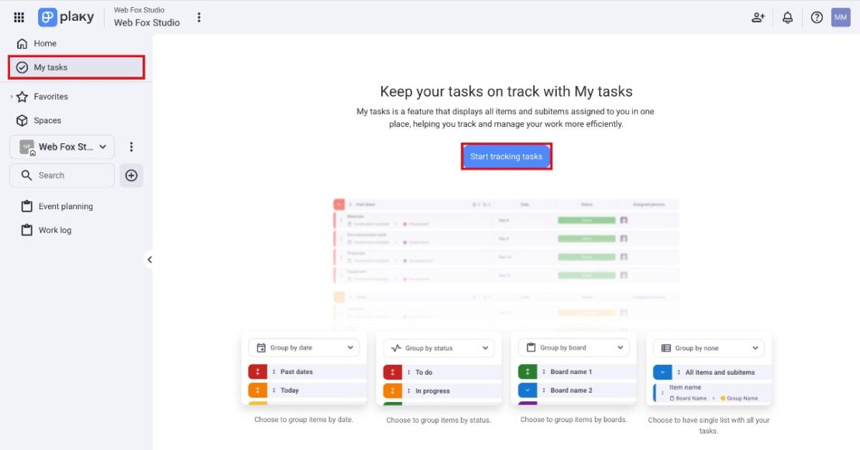Open the kebab menu next to Web Fox Studio
This screenshot has width=860, height=450.
(199, 16)
